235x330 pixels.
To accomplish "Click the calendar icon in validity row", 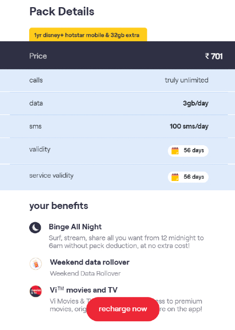I will coord(175,151).
